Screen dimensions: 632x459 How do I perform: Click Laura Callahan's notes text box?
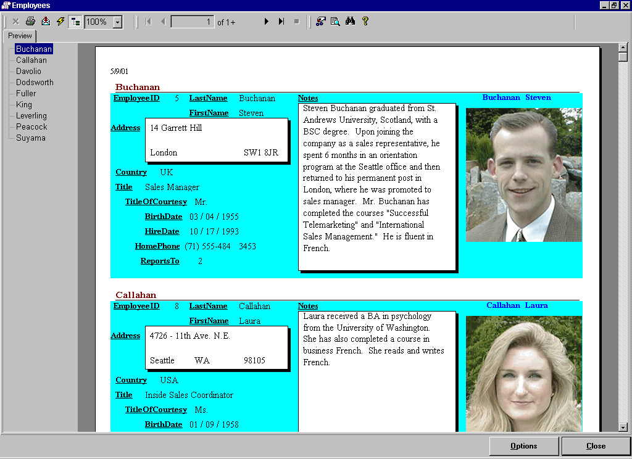pyautogui.click(x=377, y=371)
